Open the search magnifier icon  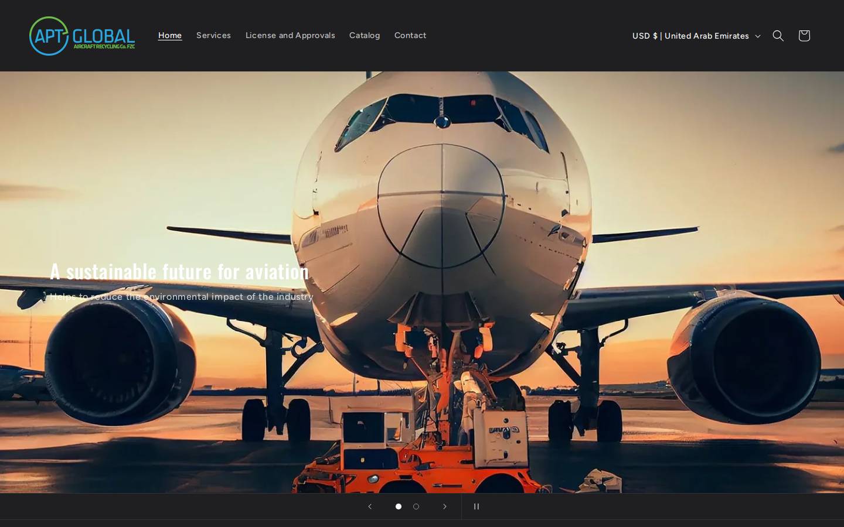pos(778,36)
